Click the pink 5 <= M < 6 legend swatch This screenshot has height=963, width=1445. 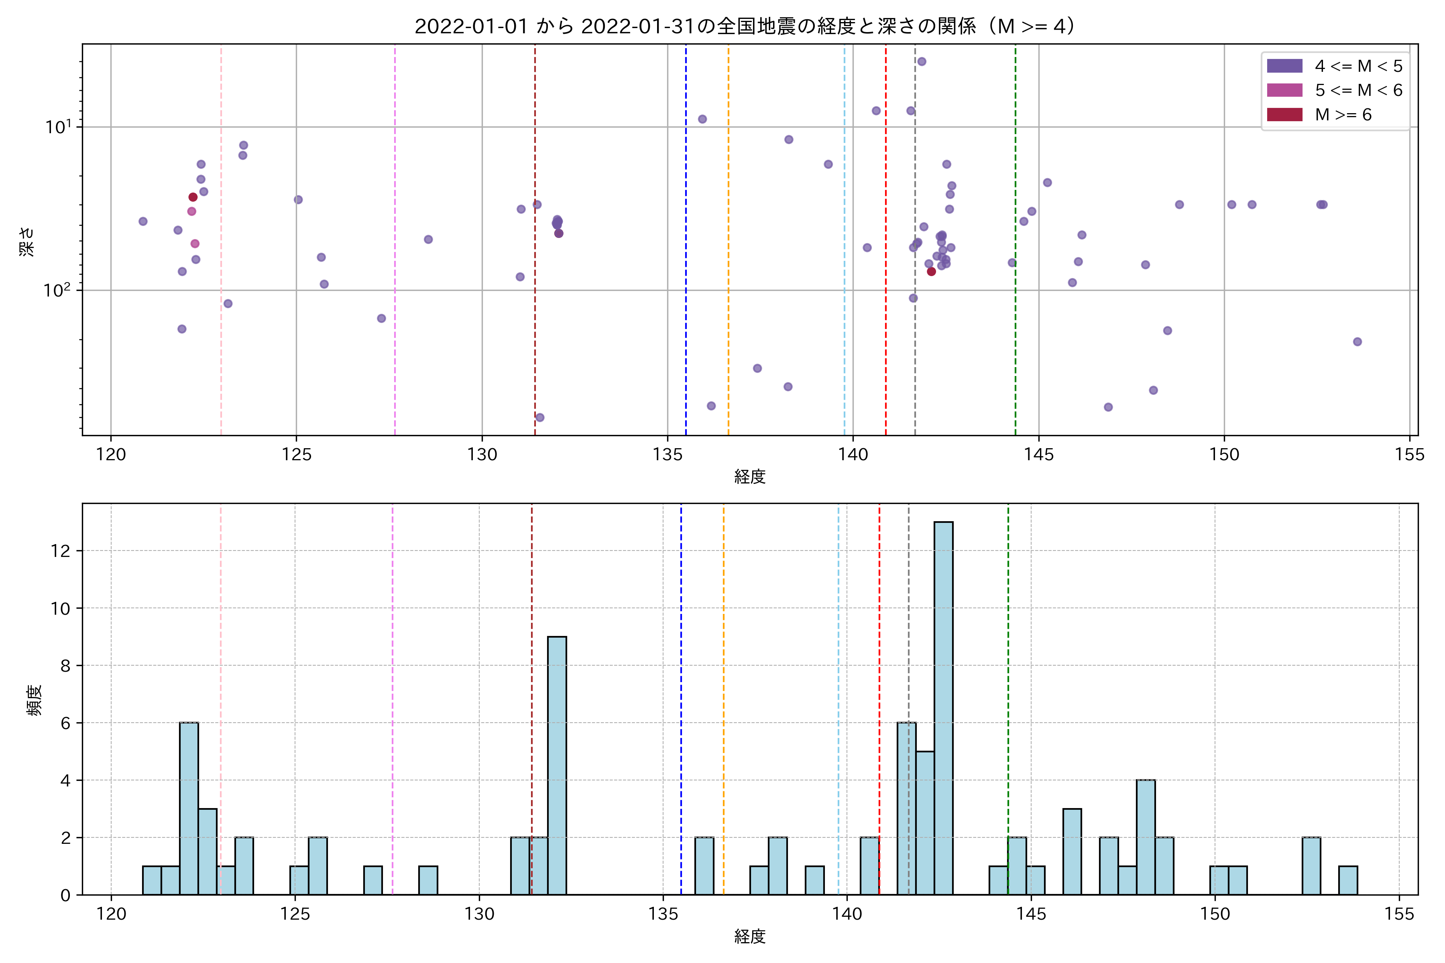1284,90
